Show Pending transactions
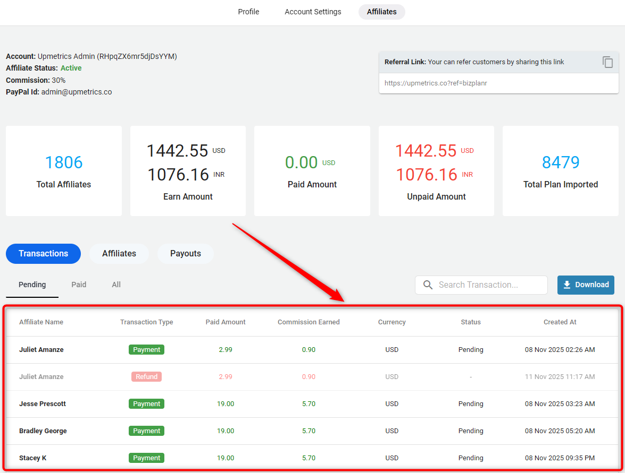Viewport: 625px width, 473px height. click(x=32, y=285)
